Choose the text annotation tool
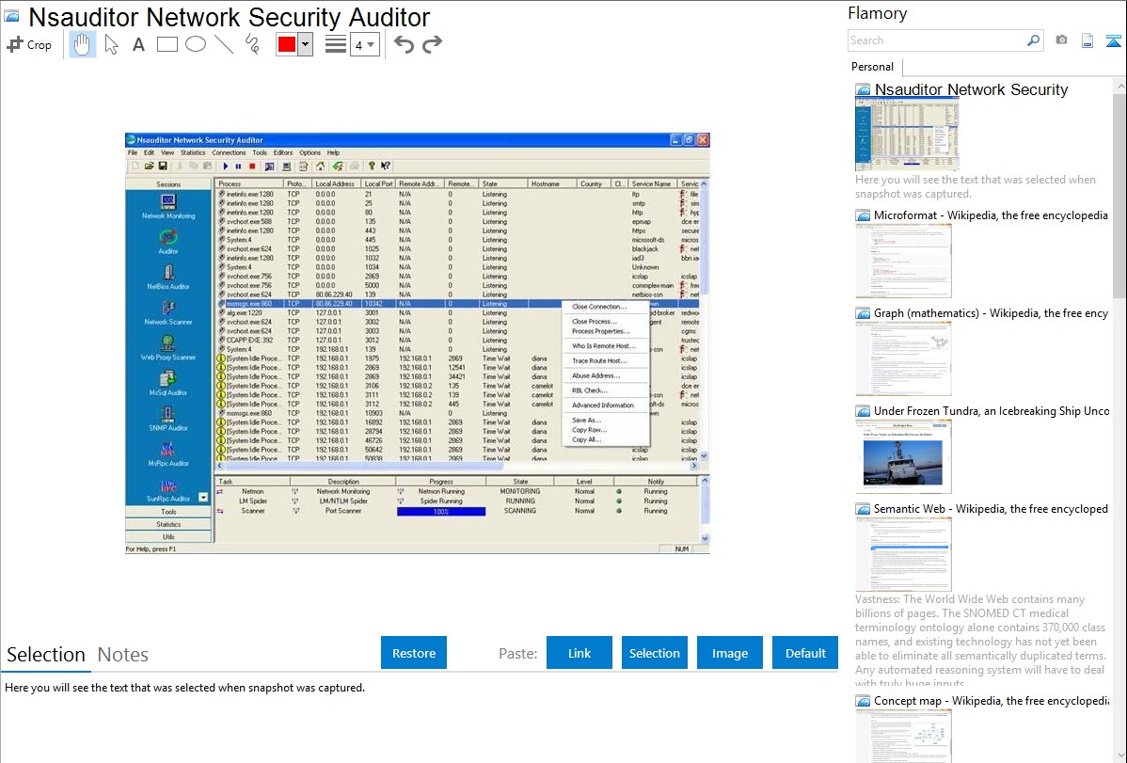This screenshot has width=1127, height=763. (x=138, y=44)
